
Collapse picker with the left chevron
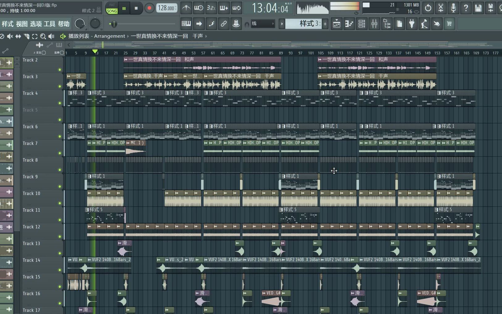(x=69, y=45)
